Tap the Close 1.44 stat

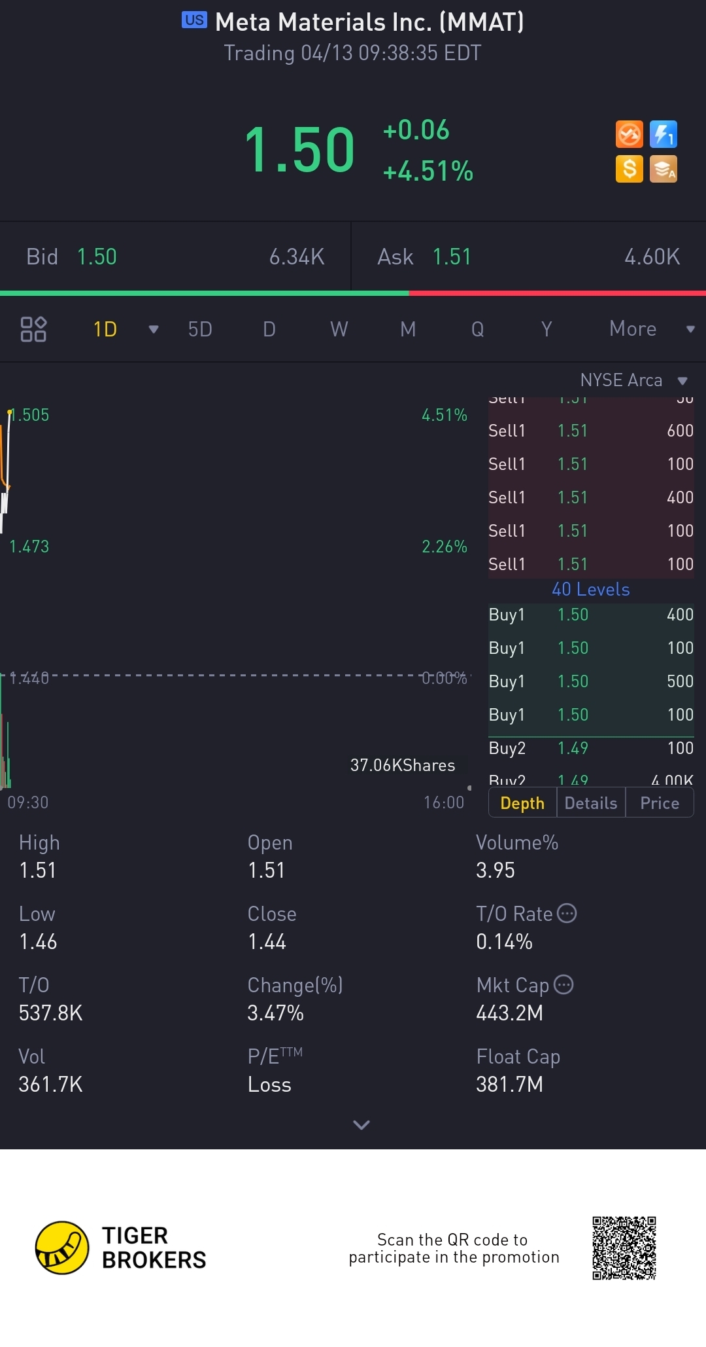(x=272, y=928)
